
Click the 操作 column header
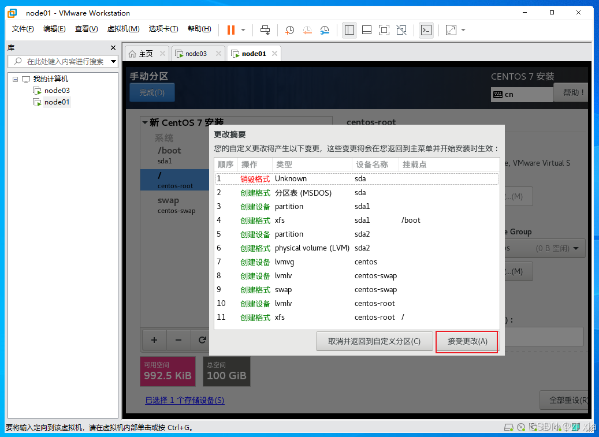coord(255,165)
